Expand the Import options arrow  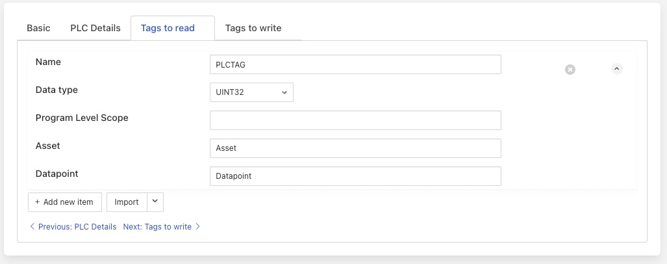[x=155, y=202]
